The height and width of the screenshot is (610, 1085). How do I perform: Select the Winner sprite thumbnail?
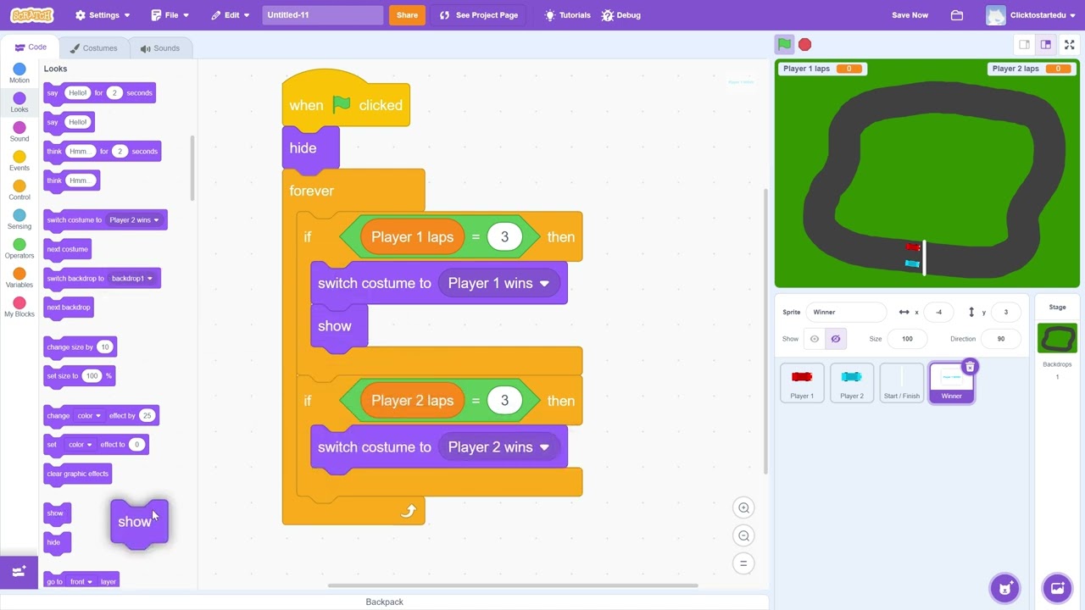(x=951, y=383)
